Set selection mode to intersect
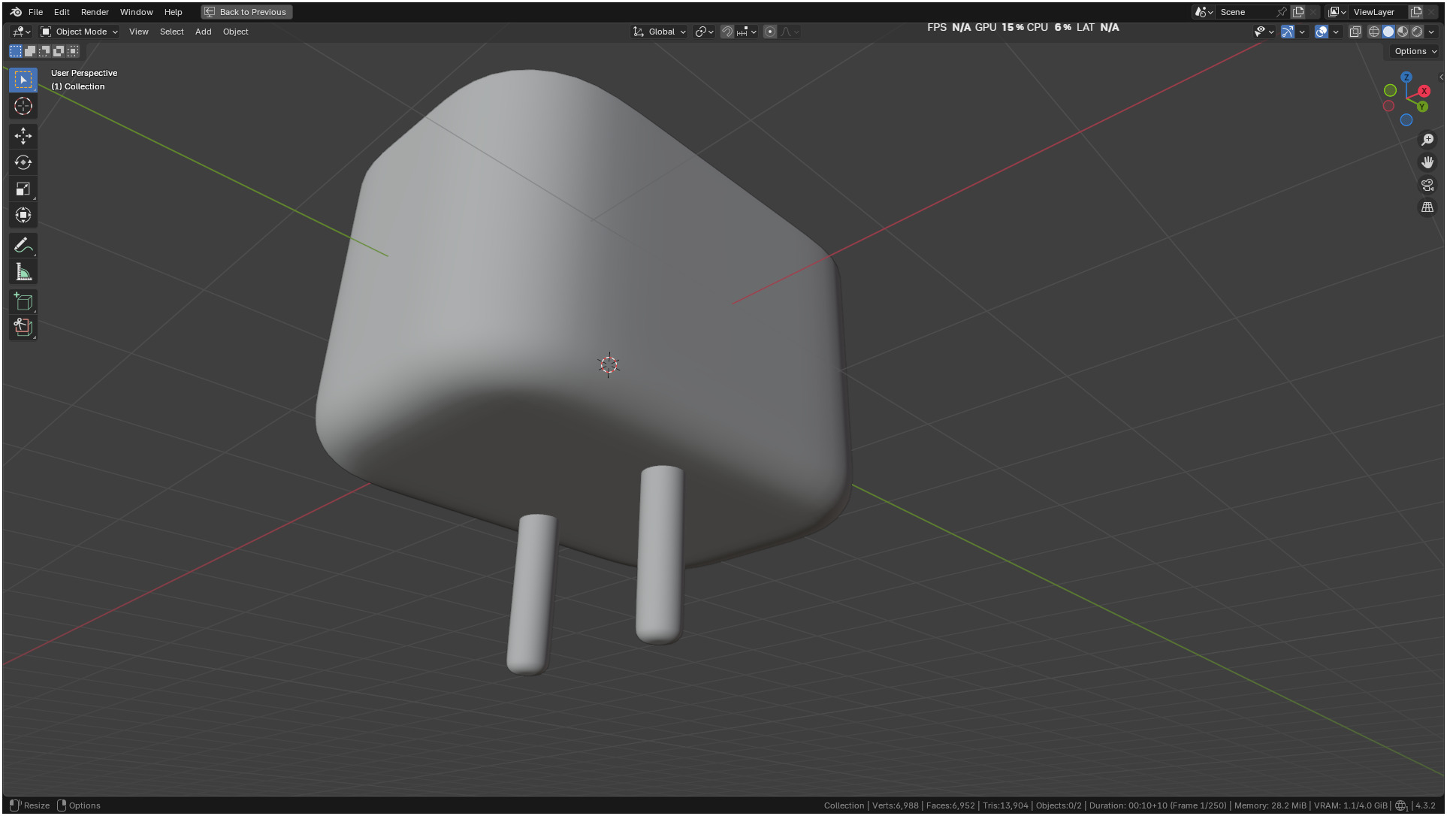Screen dimensions: 1447x816 click(73, 51)
